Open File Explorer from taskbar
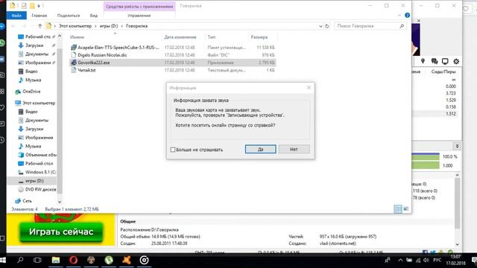 click(56, 260)
